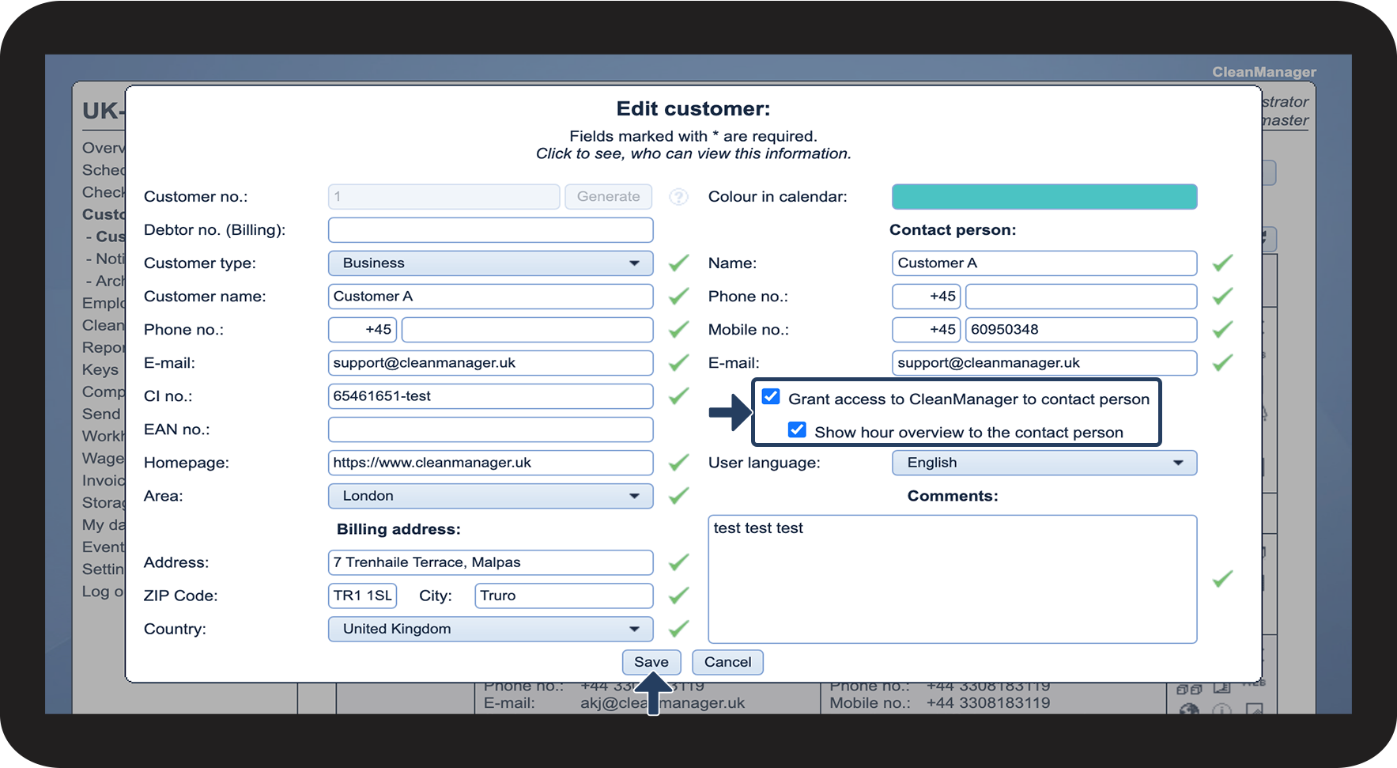The width and height of the screenshot is (1397, 768).
Task: Focus the empty EAN no. field
Action: (x=490, y=429)
